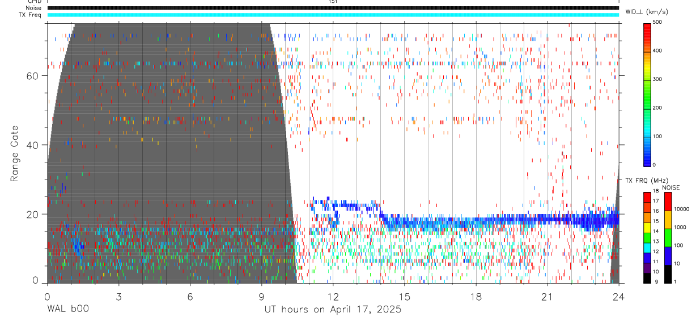Click the black noise swatch between 1 and 10
This screenshot has height=321, width=696.
click(668, 273)
